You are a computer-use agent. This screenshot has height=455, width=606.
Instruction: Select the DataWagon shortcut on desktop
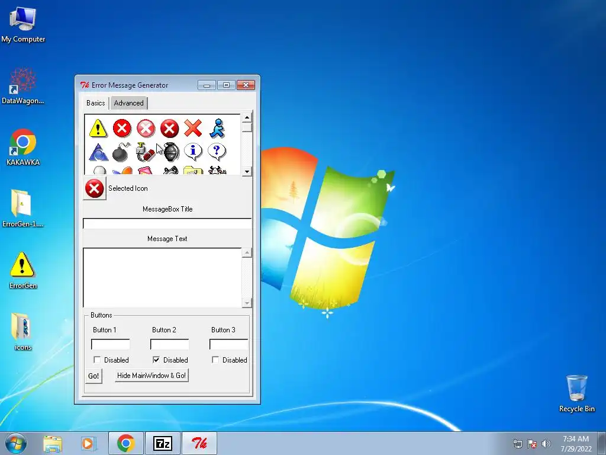23,86
